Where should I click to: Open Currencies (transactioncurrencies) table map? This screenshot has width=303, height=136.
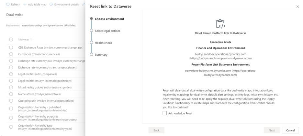(x=39, y=54)
